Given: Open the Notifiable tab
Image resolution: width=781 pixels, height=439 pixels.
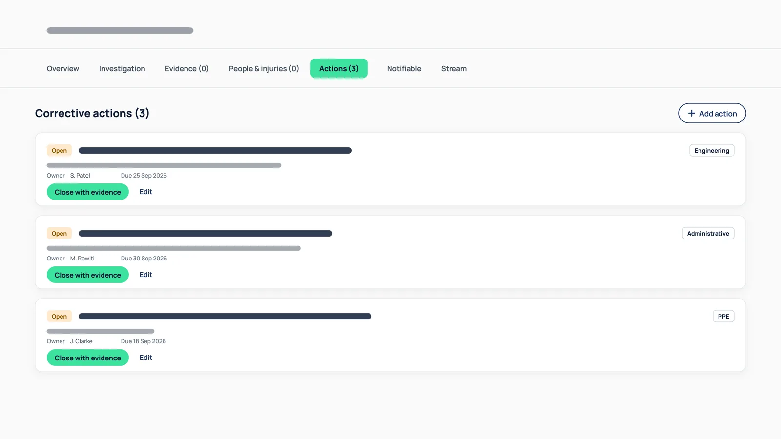Looking at the screenshot, I should [x=404, y=69].
